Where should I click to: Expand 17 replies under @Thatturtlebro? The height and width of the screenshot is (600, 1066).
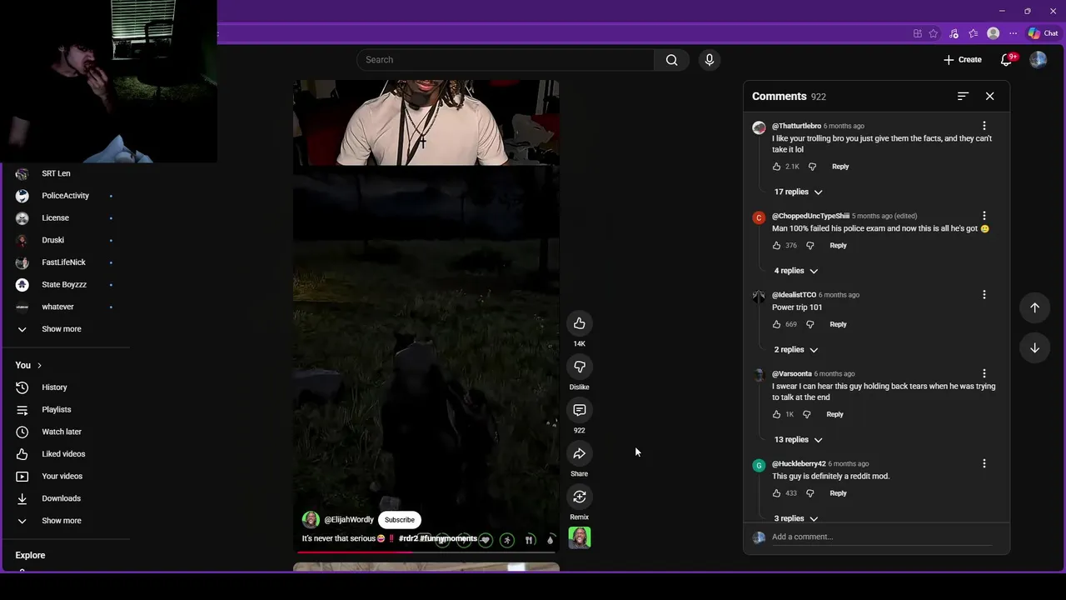(798, 192)
